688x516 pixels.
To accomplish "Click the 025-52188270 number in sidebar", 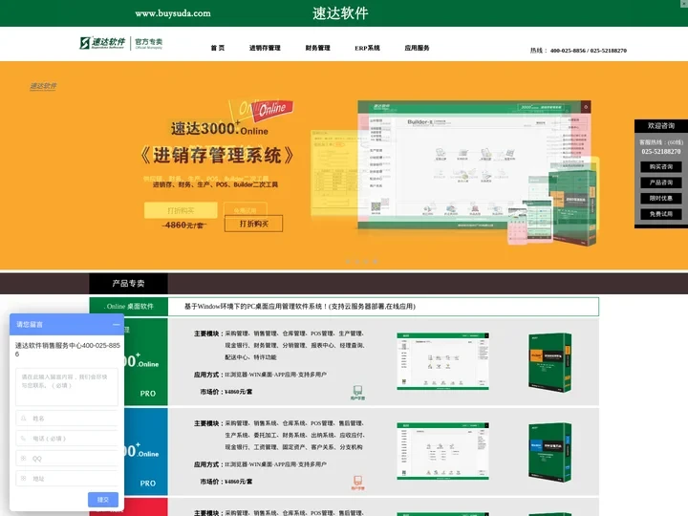I will [661, 152].
